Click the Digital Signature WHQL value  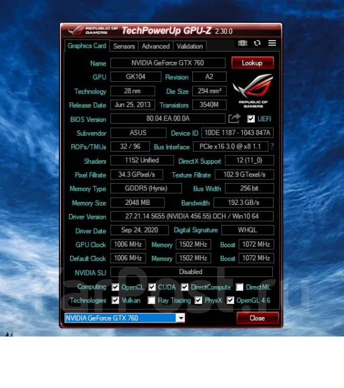pos(248,230)
